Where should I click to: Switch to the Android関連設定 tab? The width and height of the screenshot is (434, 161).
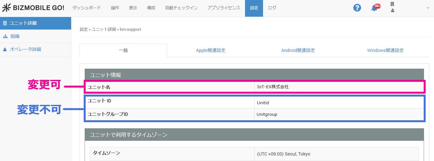[298, 50]
